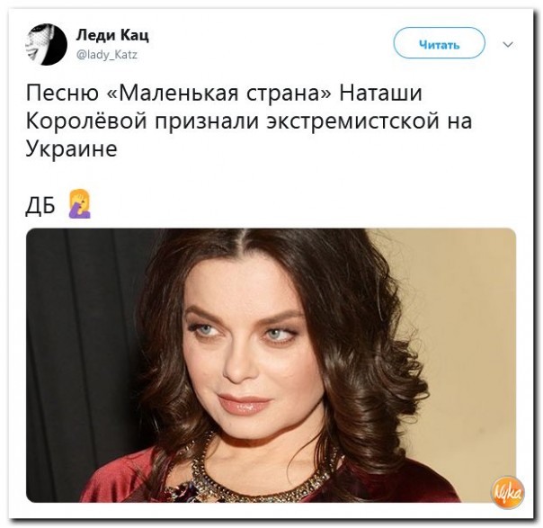Image resolution: width=543 pixels, height=528 pixels.
Task: Click the words «Маленькая страна» in the tweet
Action: 220,94
